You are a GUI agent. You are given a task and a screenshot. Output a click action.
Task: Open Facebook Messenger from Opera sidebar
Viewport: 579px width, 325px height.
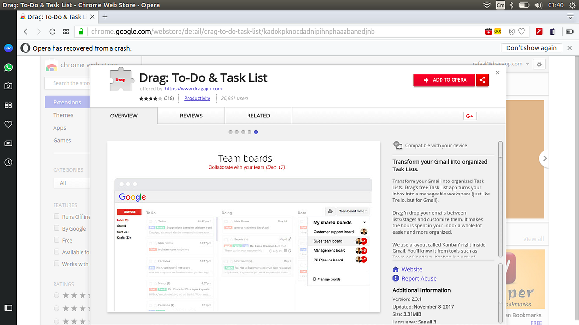(8, 48)
